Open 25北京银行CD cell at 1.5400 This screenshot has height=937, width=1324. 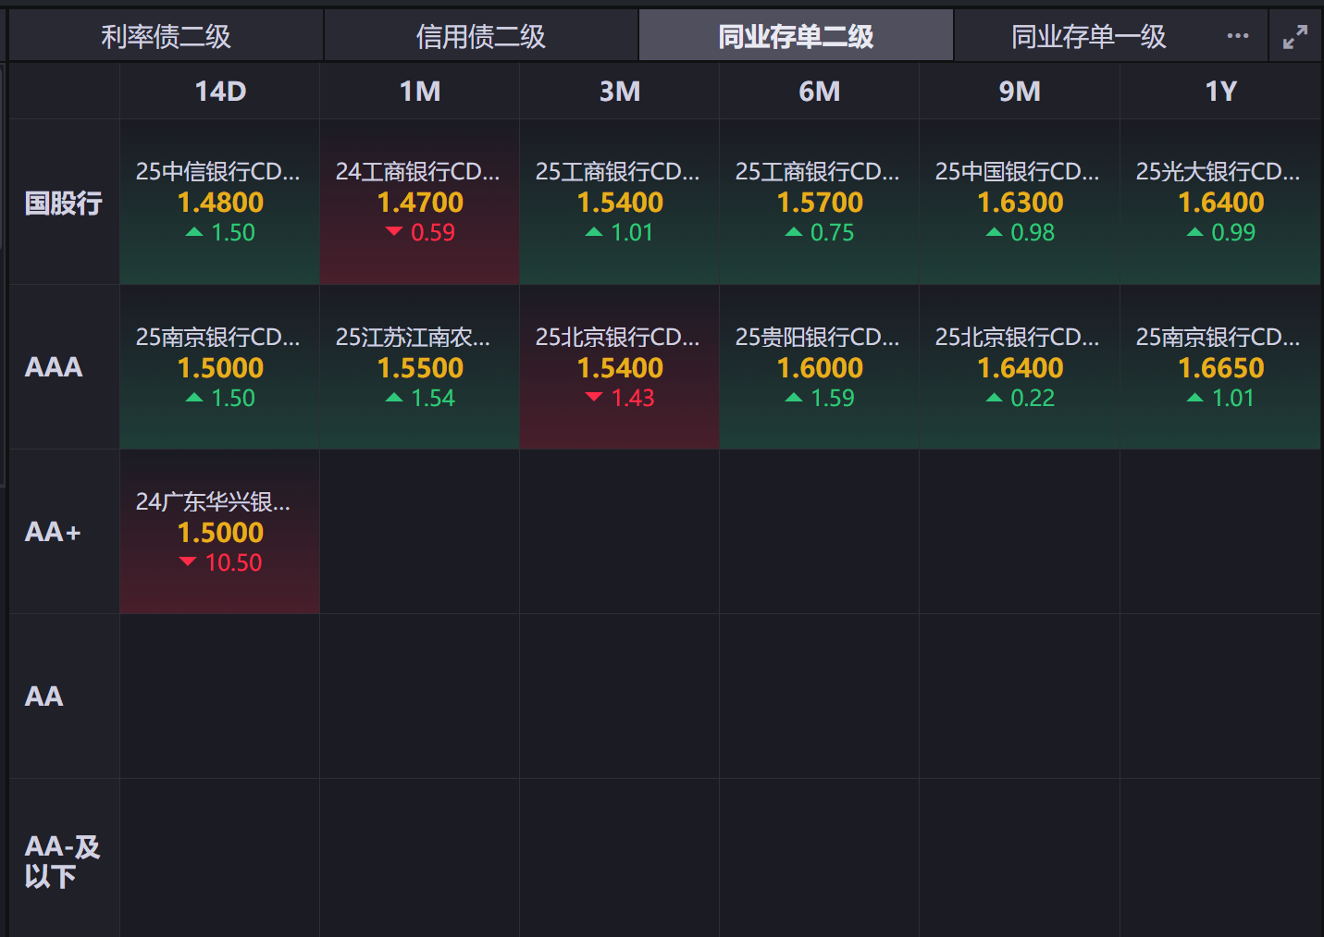[x=620, y=367]
